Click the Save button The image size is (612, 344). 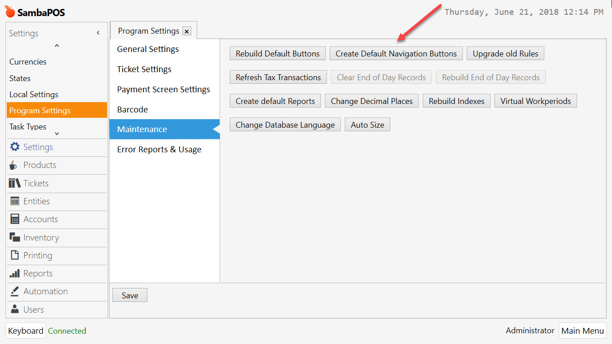[129, 295]
